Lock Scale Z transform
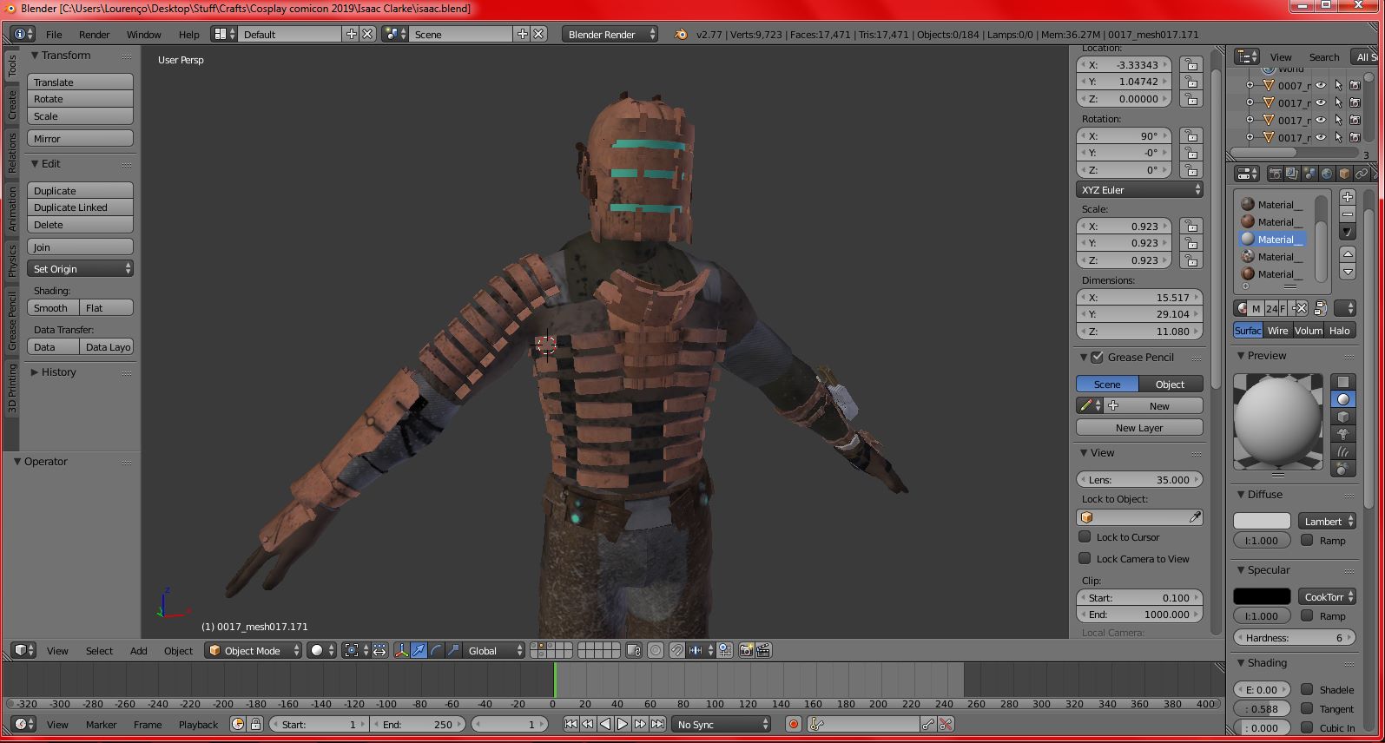The image size is (1385, 743). click(x=1191, y=260)
